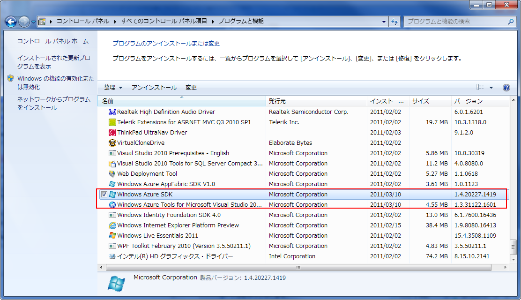Screen dimensions: 521x300
Task: Click the Forward navigation arrow
Action: 24,22
